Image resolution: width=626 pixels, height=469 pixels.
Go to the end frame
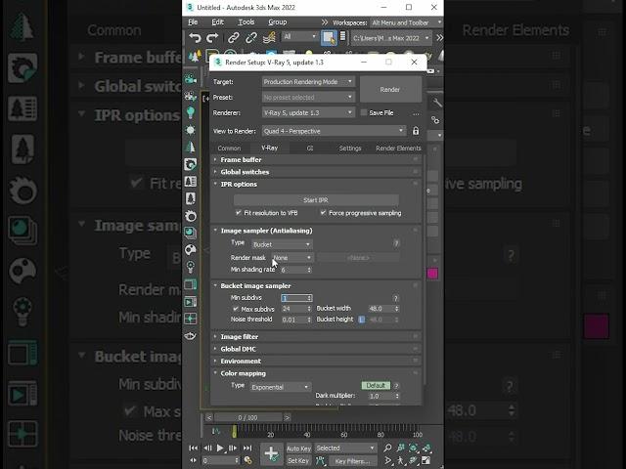pos(247,448)
